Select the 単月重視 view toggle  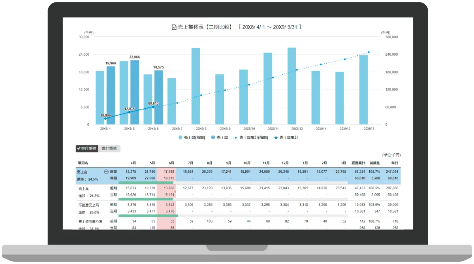click(x=87, y=149)
